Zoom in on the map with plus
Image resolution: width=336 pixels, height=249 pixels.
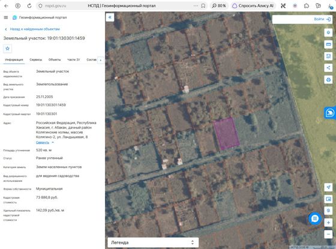pos(328,223)
